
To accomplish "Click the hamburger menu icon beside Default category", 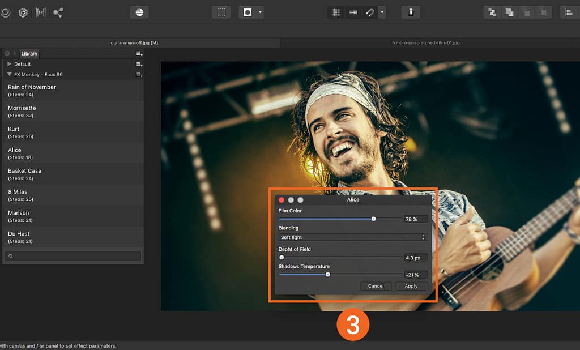I will (138, 64).
